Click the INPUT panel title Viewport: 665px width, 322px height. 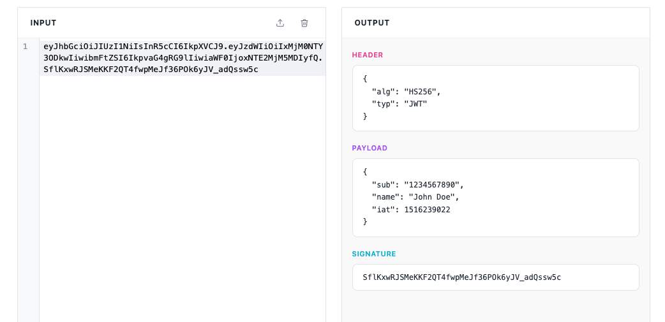43,23
